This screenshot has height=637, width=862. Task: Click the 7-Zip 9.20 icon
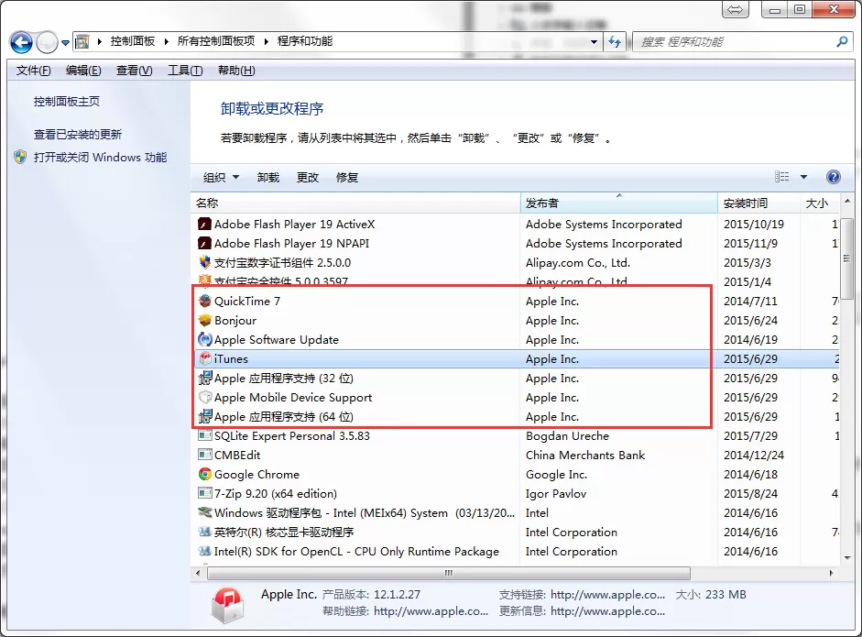(x=204, y=493)
